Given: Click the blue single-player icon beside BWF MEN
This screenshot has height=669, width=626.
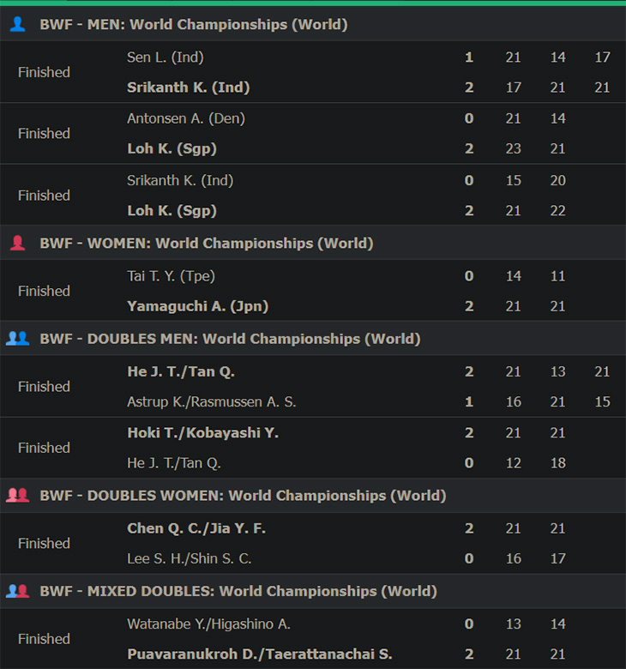Looking at the screenshot, I should [17, 24].
